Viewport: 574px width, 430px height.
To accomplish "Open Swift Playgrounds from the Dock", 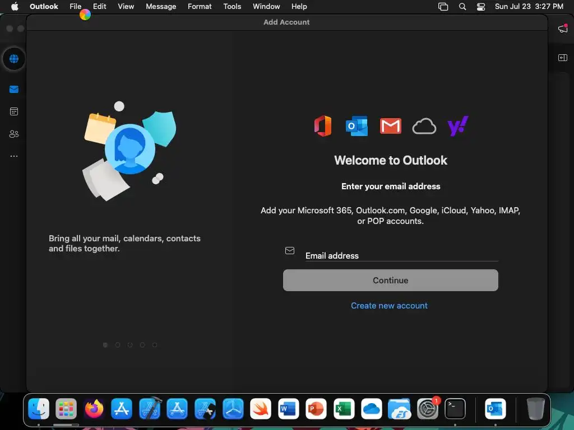I will pyautogui.click(x=261, y=408).
